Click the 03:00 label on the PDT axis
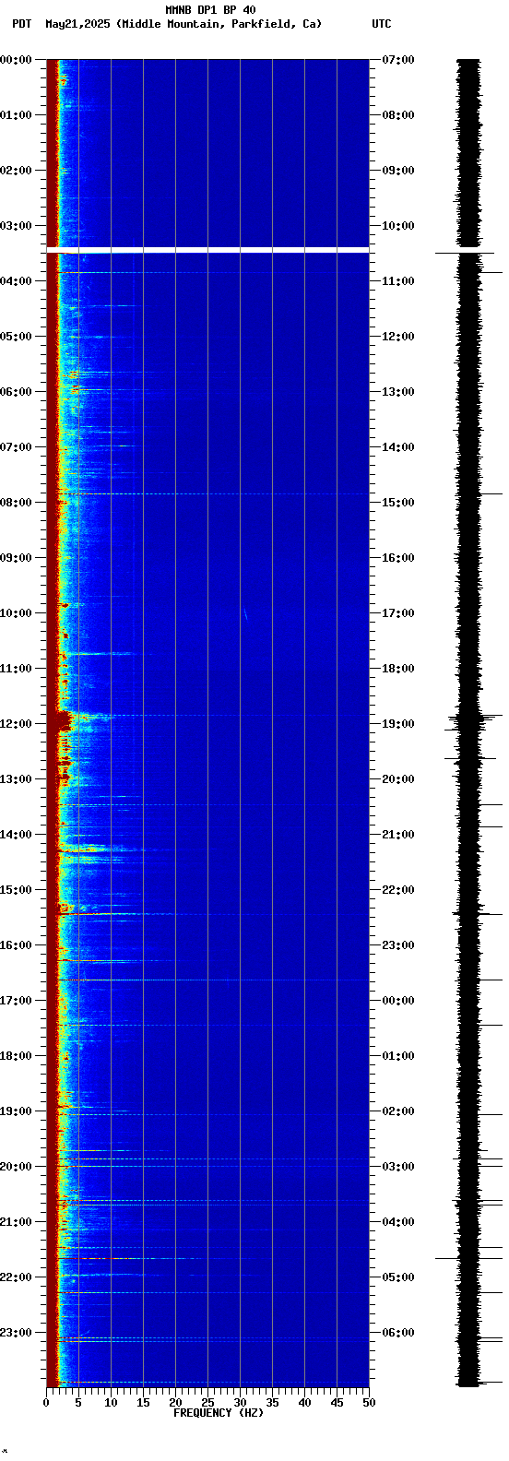Image resolution: width=509 pixels, height=1461 pixels. tap(16, 226)
